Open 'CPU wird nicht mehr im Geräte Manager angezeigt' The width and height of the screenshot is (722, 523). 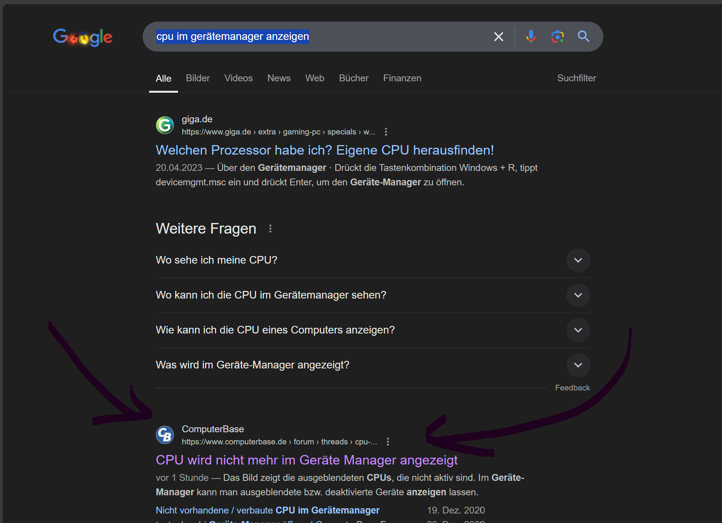(x=307, y=460)
